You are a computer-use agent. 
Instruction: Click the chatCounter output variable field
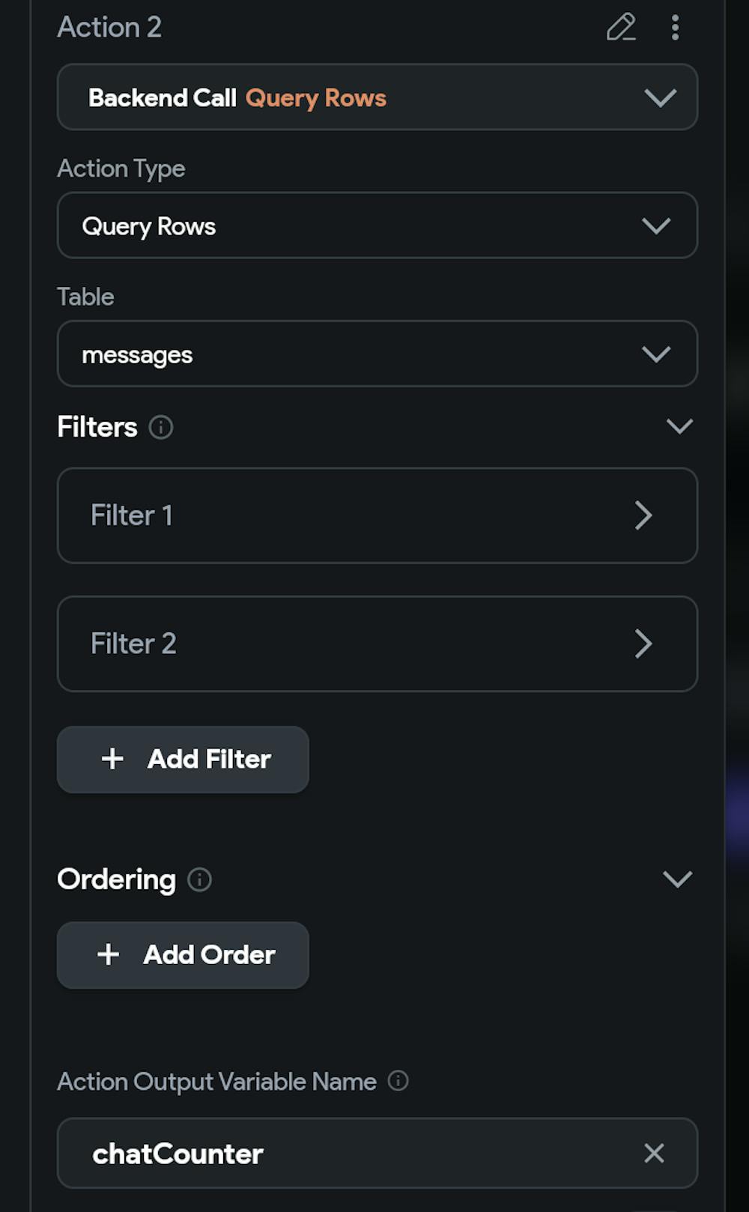coord(377,1153)
